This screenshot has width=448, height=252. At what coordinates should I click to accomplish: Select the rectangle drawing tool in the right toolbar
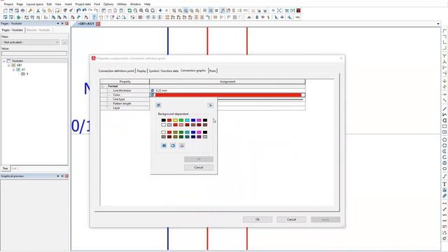(x=444, y=126)
